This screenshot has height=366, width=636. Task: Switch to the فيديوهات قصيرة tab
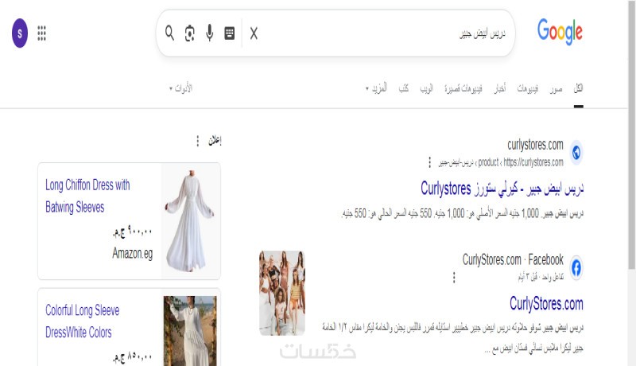[463, 88]
